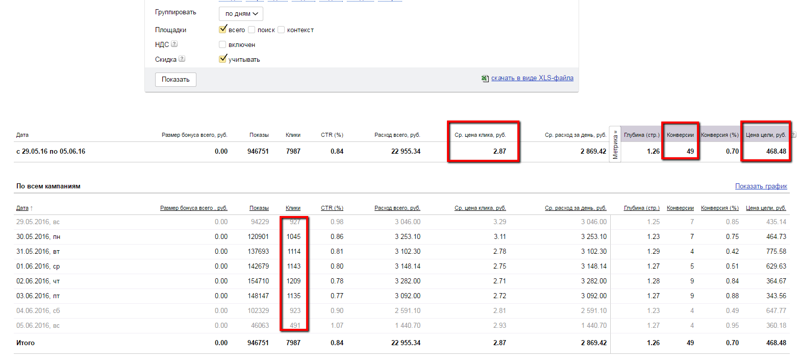This screenshot has width=799, height=361.
Task: Collapse the vertical Метрика tab
Action: pyautogui.click(x=615, y=145)
